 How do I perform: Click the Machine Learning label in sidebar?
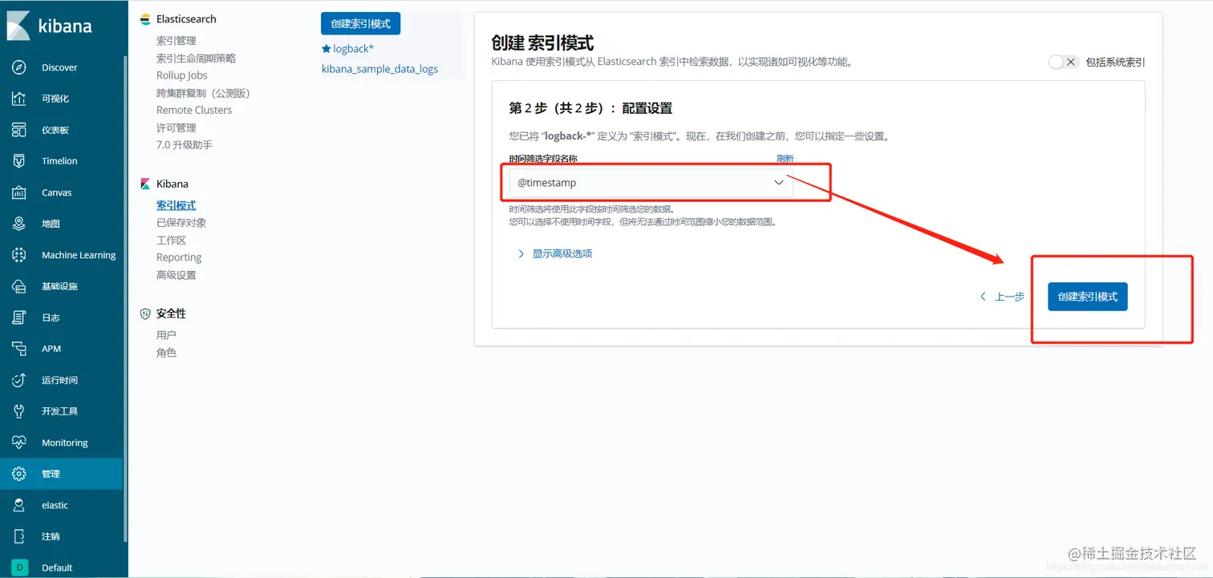click(x=79, y=255)
